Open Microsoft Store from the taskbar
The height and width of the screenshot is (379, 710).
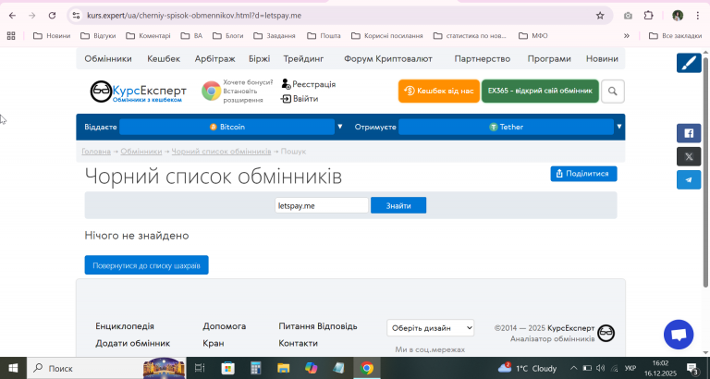(227, 368)
